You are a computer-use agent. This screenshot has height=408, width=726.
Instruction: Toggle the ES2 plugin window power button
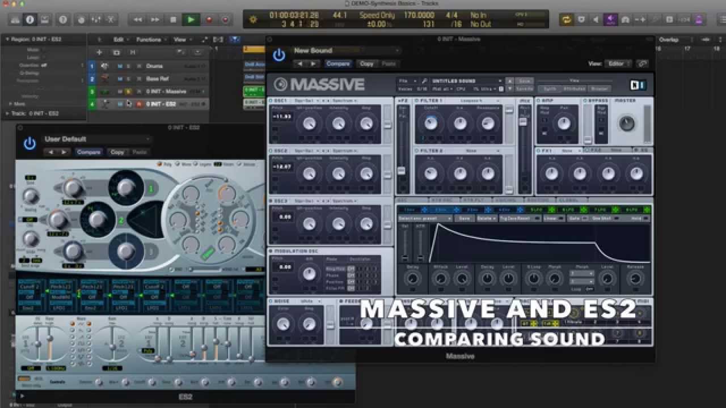tap(29, 143)
